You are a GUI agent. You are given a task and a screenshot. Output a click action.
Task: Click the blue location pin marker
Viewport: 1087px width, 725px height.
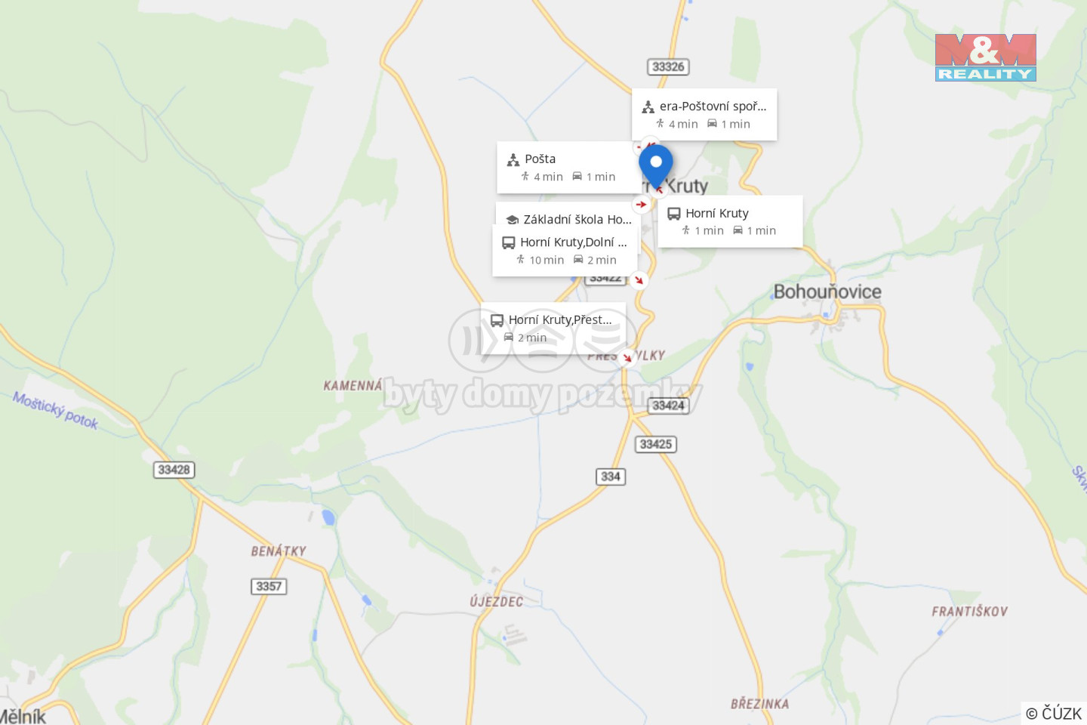coord(656,165)
